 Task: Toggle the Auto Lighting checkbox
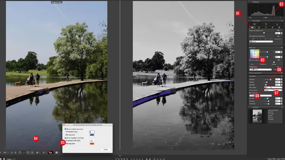(x=250, y=60)
